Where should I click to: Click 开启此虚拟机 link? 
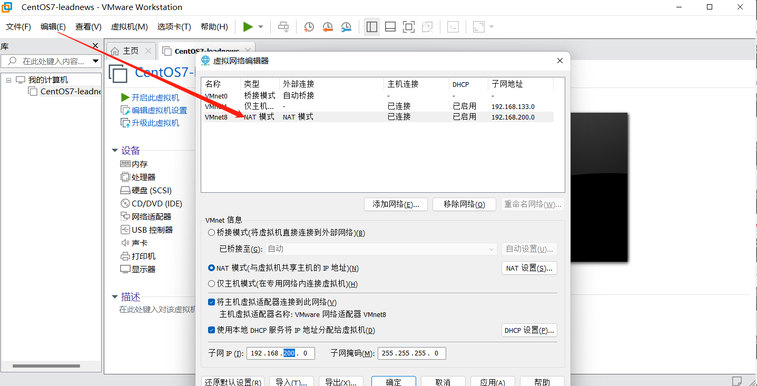[155, 97]
